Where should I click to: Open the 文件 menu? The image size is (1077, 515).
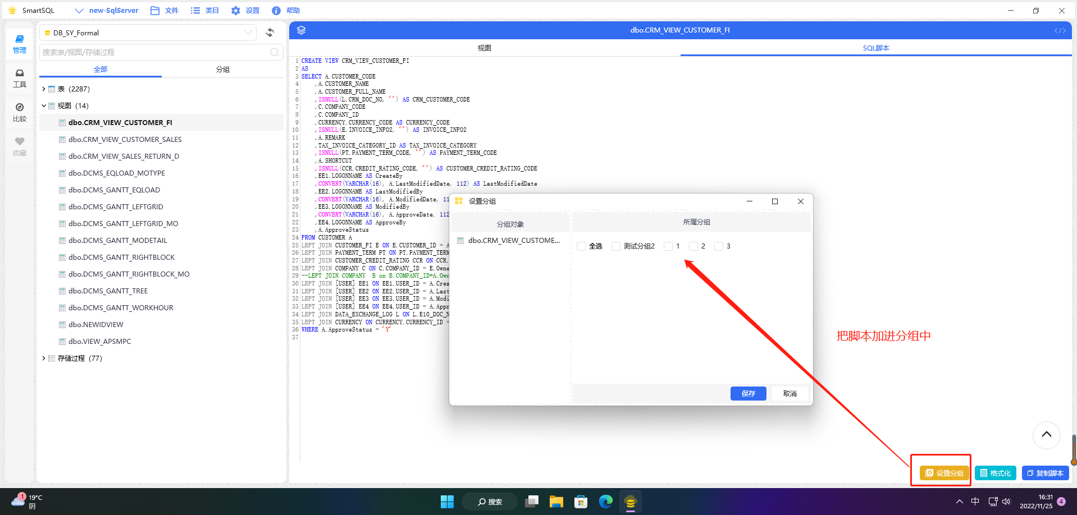(x=165, y=11)
